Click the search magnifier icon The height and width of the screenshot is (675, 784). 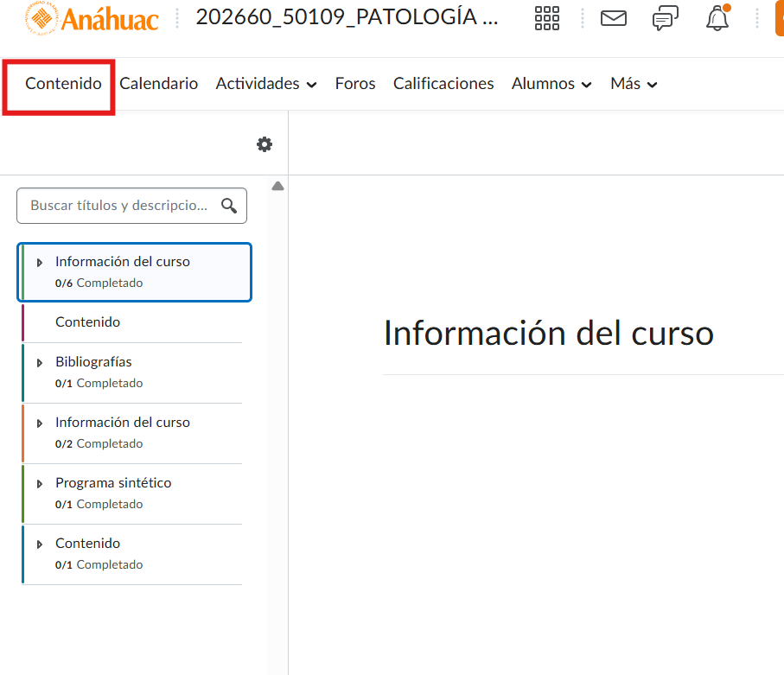pos(229,206)
